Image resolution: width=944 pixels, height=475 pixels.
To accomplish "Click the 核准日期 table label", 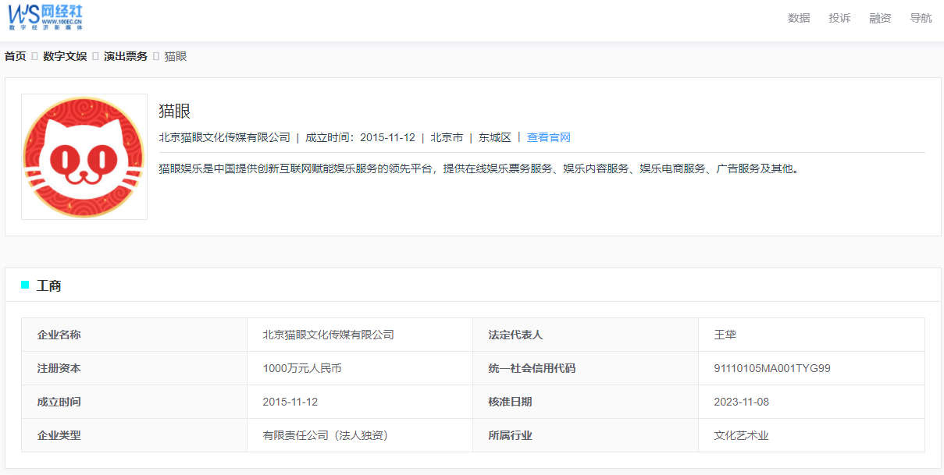I will pos(510,402).
